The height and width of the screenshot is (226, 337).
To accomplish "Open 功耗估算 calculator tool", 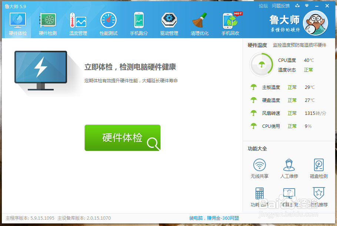I will click(x=259, y=197).
